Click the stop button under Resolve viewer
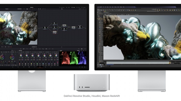 (x=6, y=47)
